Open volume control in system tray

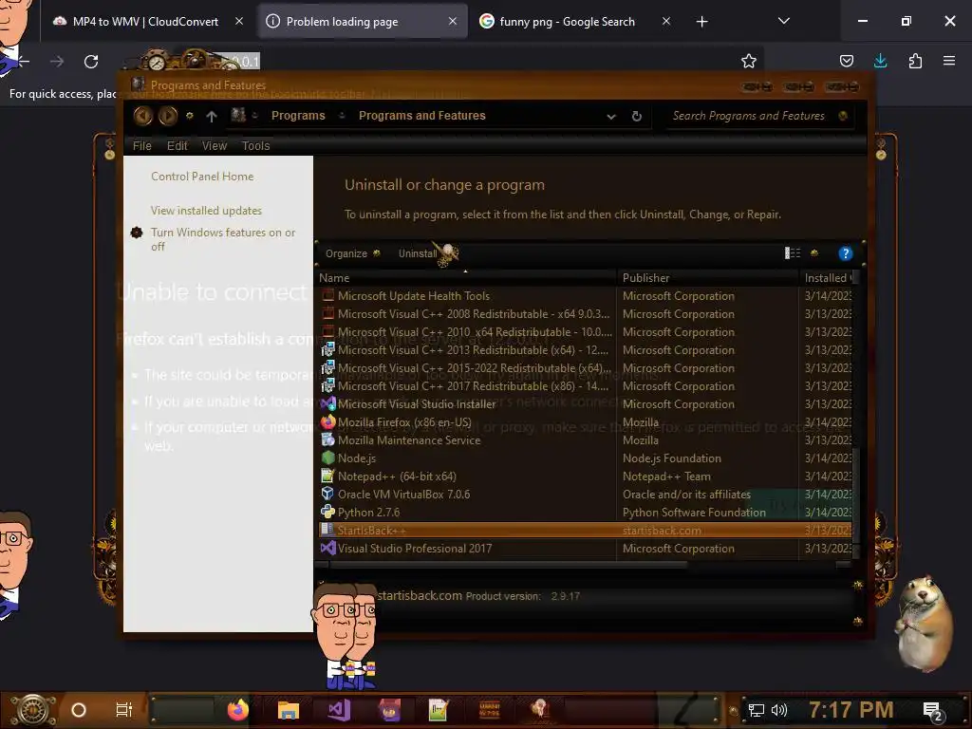pos(779,710)
